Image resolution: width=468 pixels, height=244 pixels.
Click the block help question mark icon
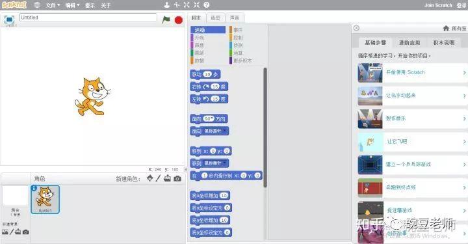click(206, 5)
